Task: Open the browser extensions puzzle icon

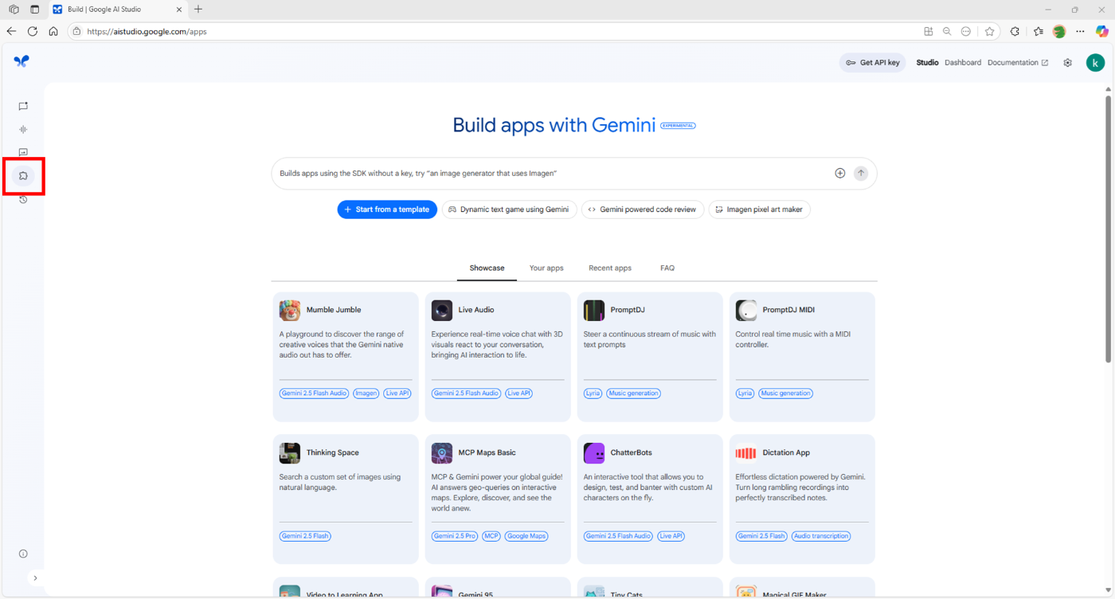Action: [1015, 31]
